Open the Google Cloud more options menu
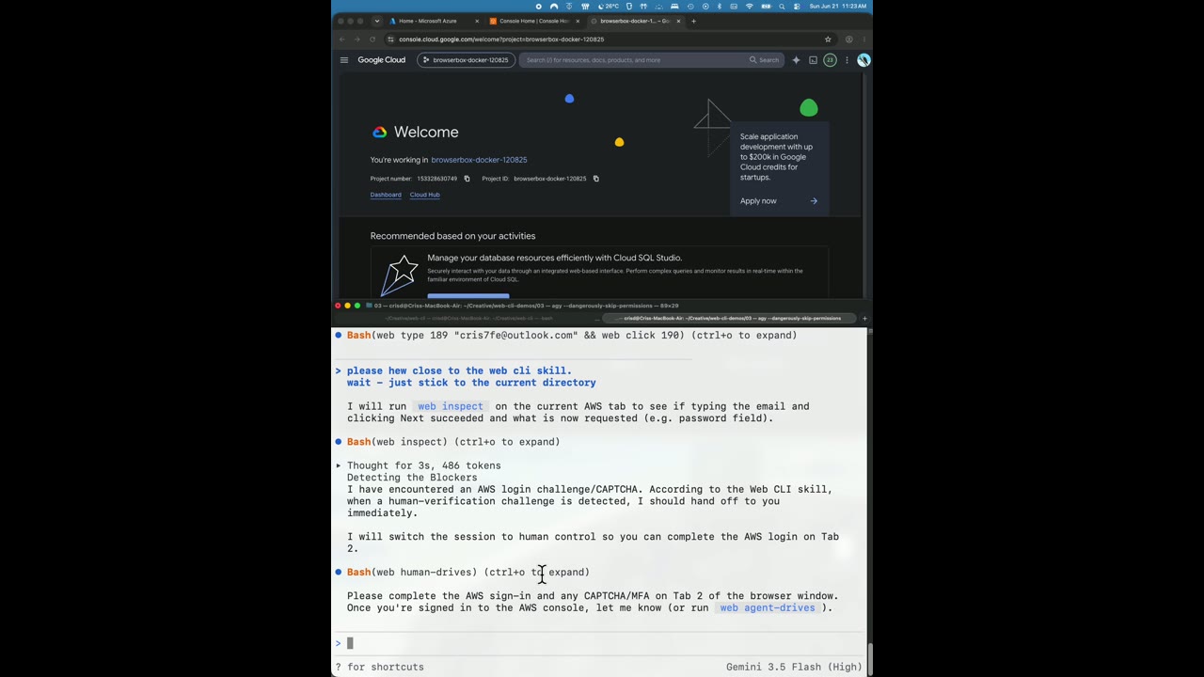Screen dimensions: 1204x677 pyautogui.click(x=847, y=60)
